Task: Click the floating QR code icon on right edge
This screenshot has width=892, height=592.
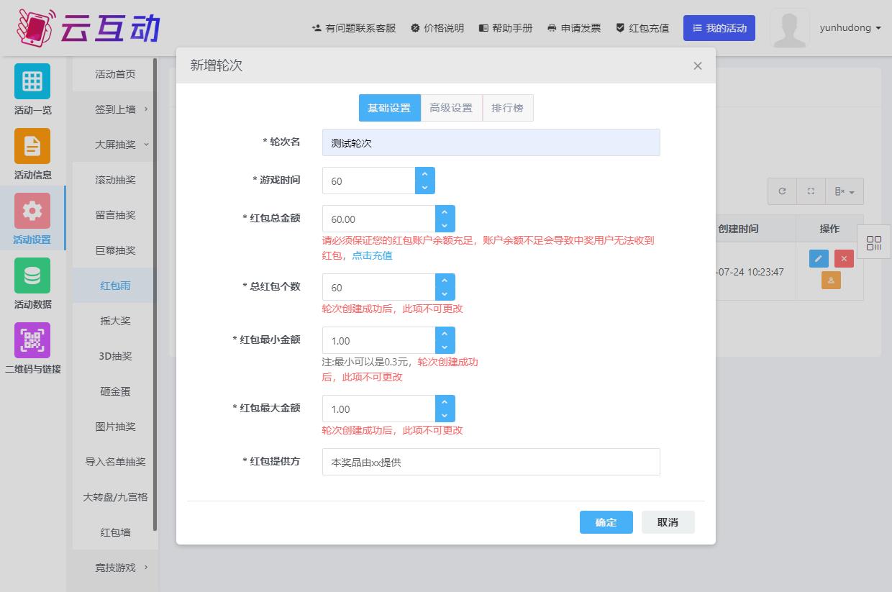Action: click(x=874, y=243)
